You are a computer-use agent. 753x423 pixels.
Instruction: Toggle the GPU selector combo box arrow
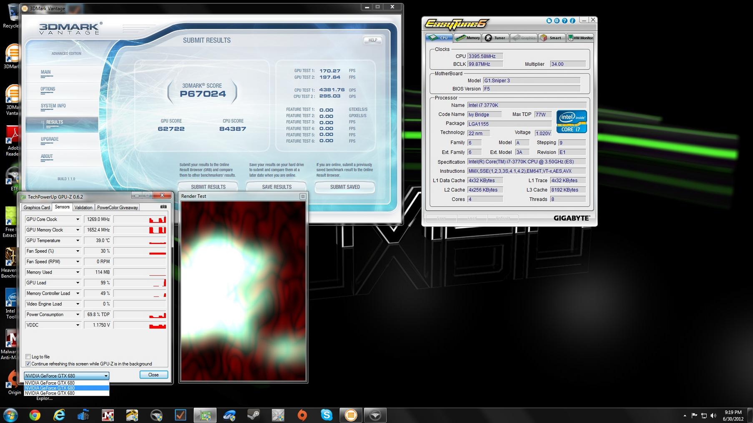(x=106, y=376)
